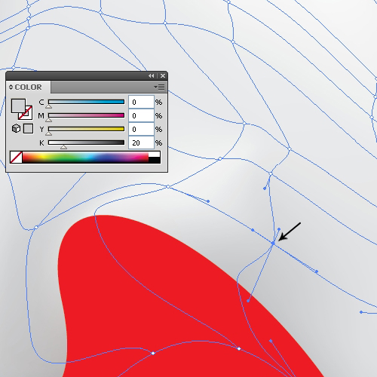Select the K slider handle at 20%
The image size is (377, 377).
coord(63,147)
